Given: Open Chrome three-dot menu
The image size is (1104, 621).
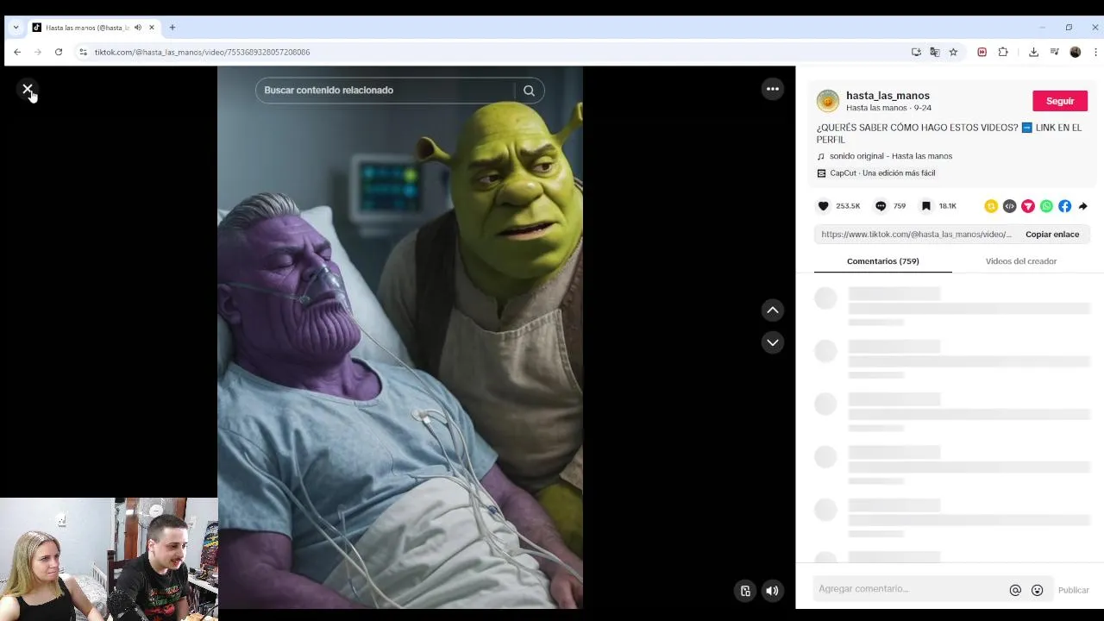Looking at the screenshot, I should (1095, 52).
